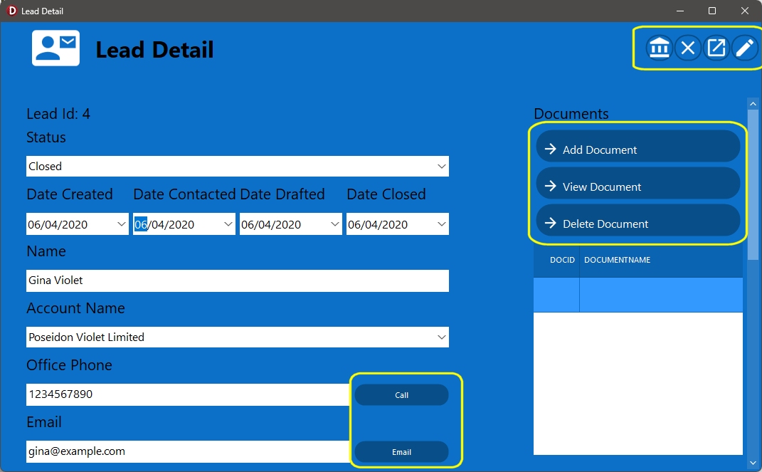Image resolution: width=762 pixels, height=472 pixels.
Task: Open the Date Contacted date picker
Action: click(228, 224)
